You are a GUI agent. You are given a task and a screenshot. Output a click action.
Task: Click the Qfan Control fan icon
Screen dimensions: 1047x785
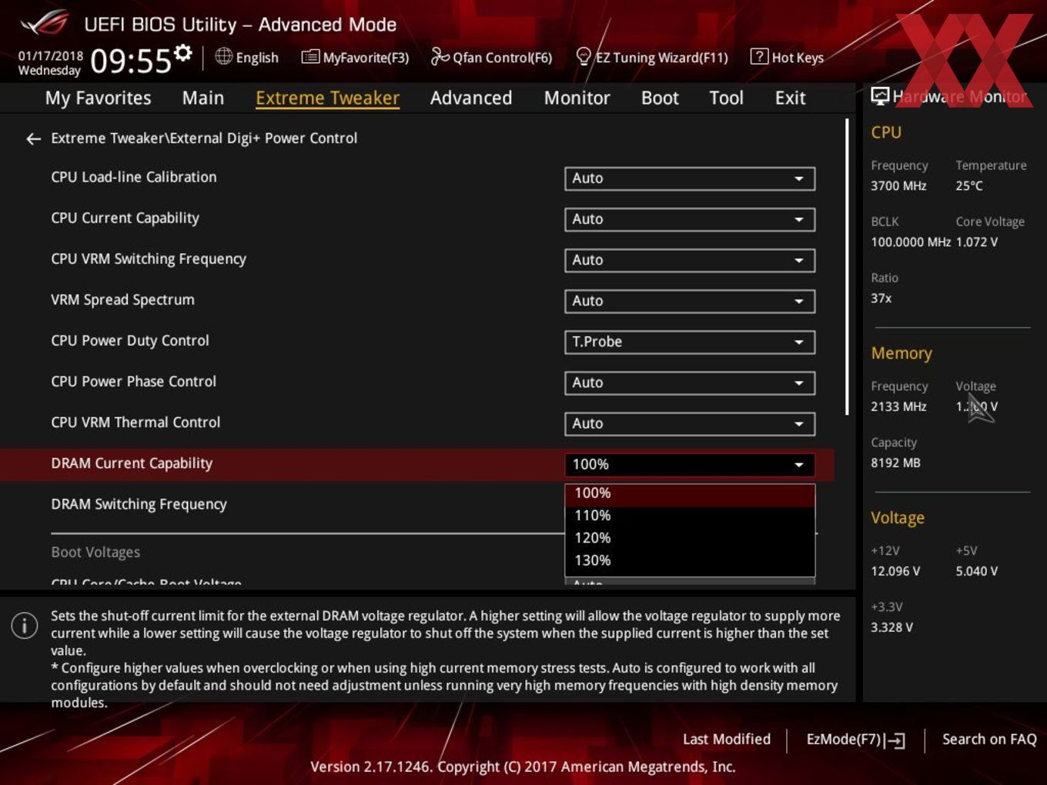pos(440,56)
